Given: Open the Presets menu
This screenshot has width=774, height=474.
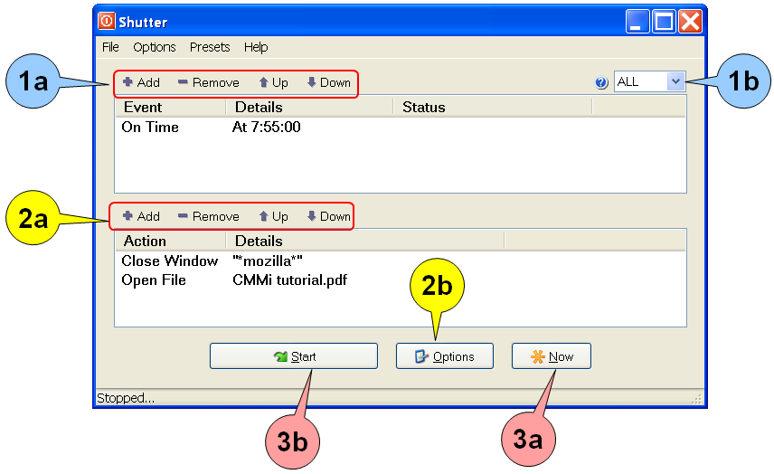Looking at the screenshot, I should click(x=210, y=47).
